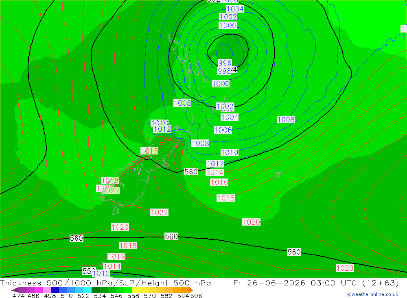Click the blue 1008 label at far right of the low
Image resolution: width=407 pixels, height=298 pixels.
(x=286, y=120)
